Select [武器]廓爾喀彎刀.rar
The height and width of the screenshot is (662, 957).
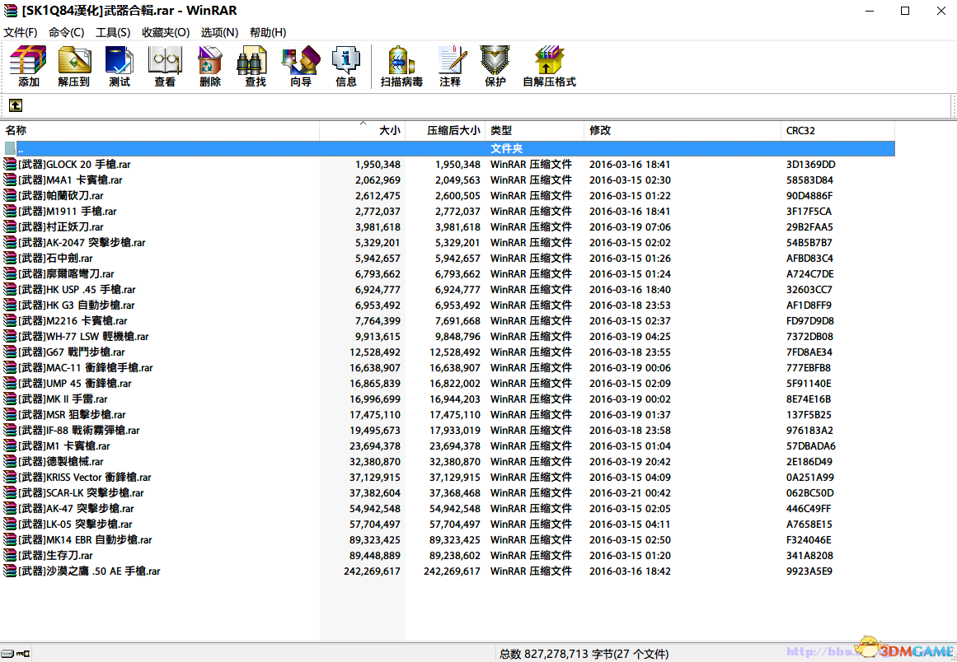tap(66, 273)
